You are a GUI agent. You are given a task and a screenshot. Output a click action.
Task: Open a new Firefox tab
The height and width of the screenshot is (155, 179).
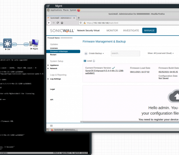pos(79,18)
